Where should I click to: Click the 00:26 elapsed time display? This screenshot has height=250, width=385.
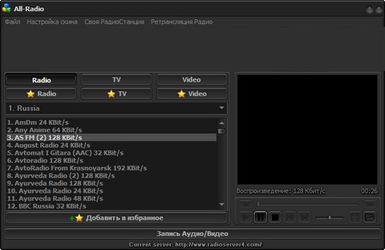369,191
